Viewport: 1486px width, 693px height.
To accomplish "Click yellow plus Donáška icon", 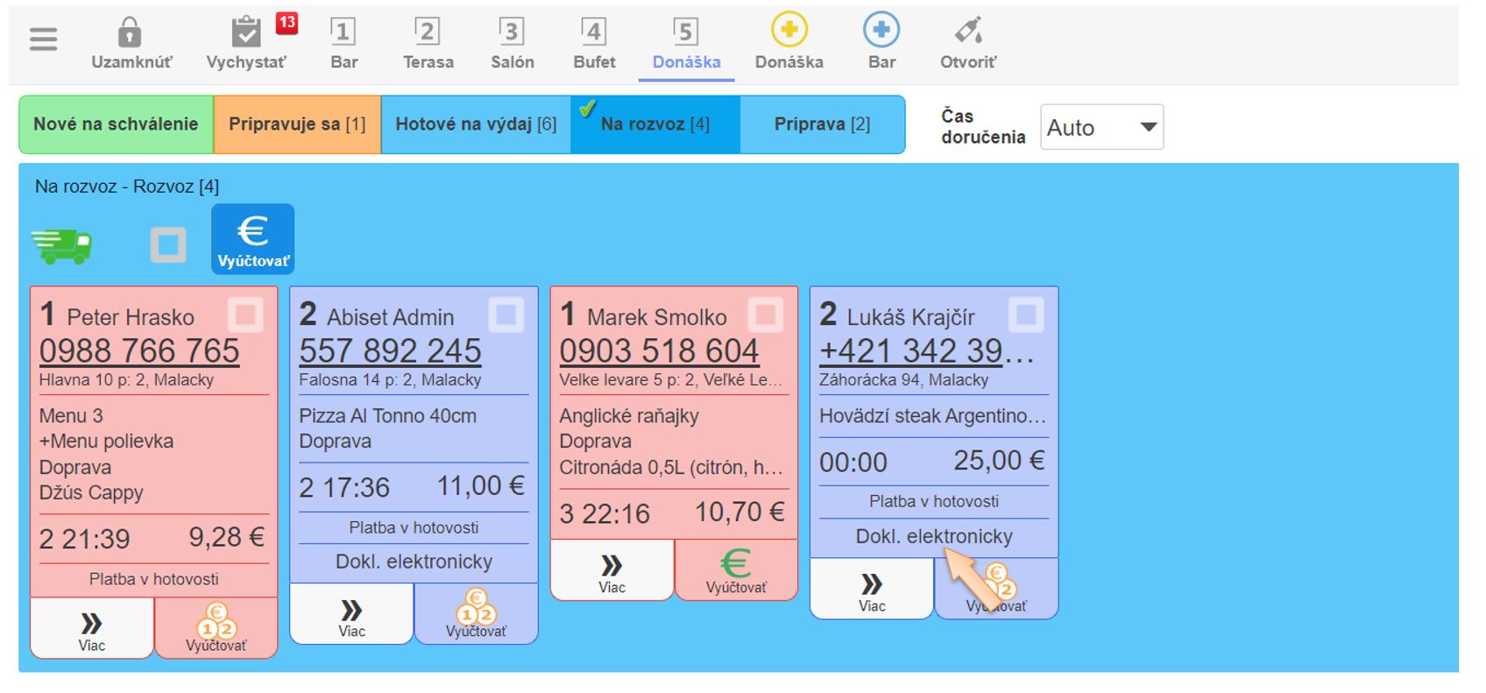I will [x=789, y=32].
